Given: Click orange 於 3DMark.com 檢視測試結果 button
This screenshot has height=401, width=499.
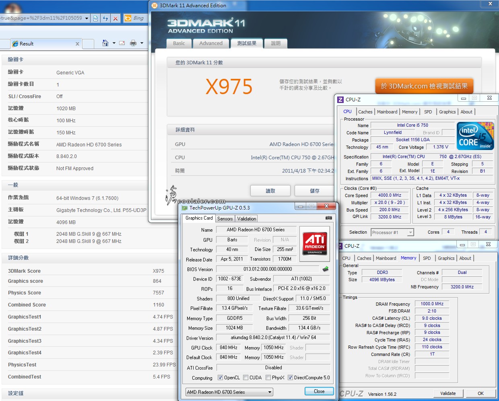Looking at the screenshot, I should (424, 86).
